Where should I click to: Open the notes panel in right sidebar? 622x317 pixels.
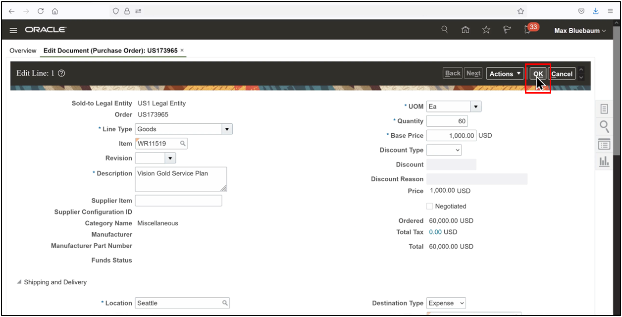click(604, 108)
